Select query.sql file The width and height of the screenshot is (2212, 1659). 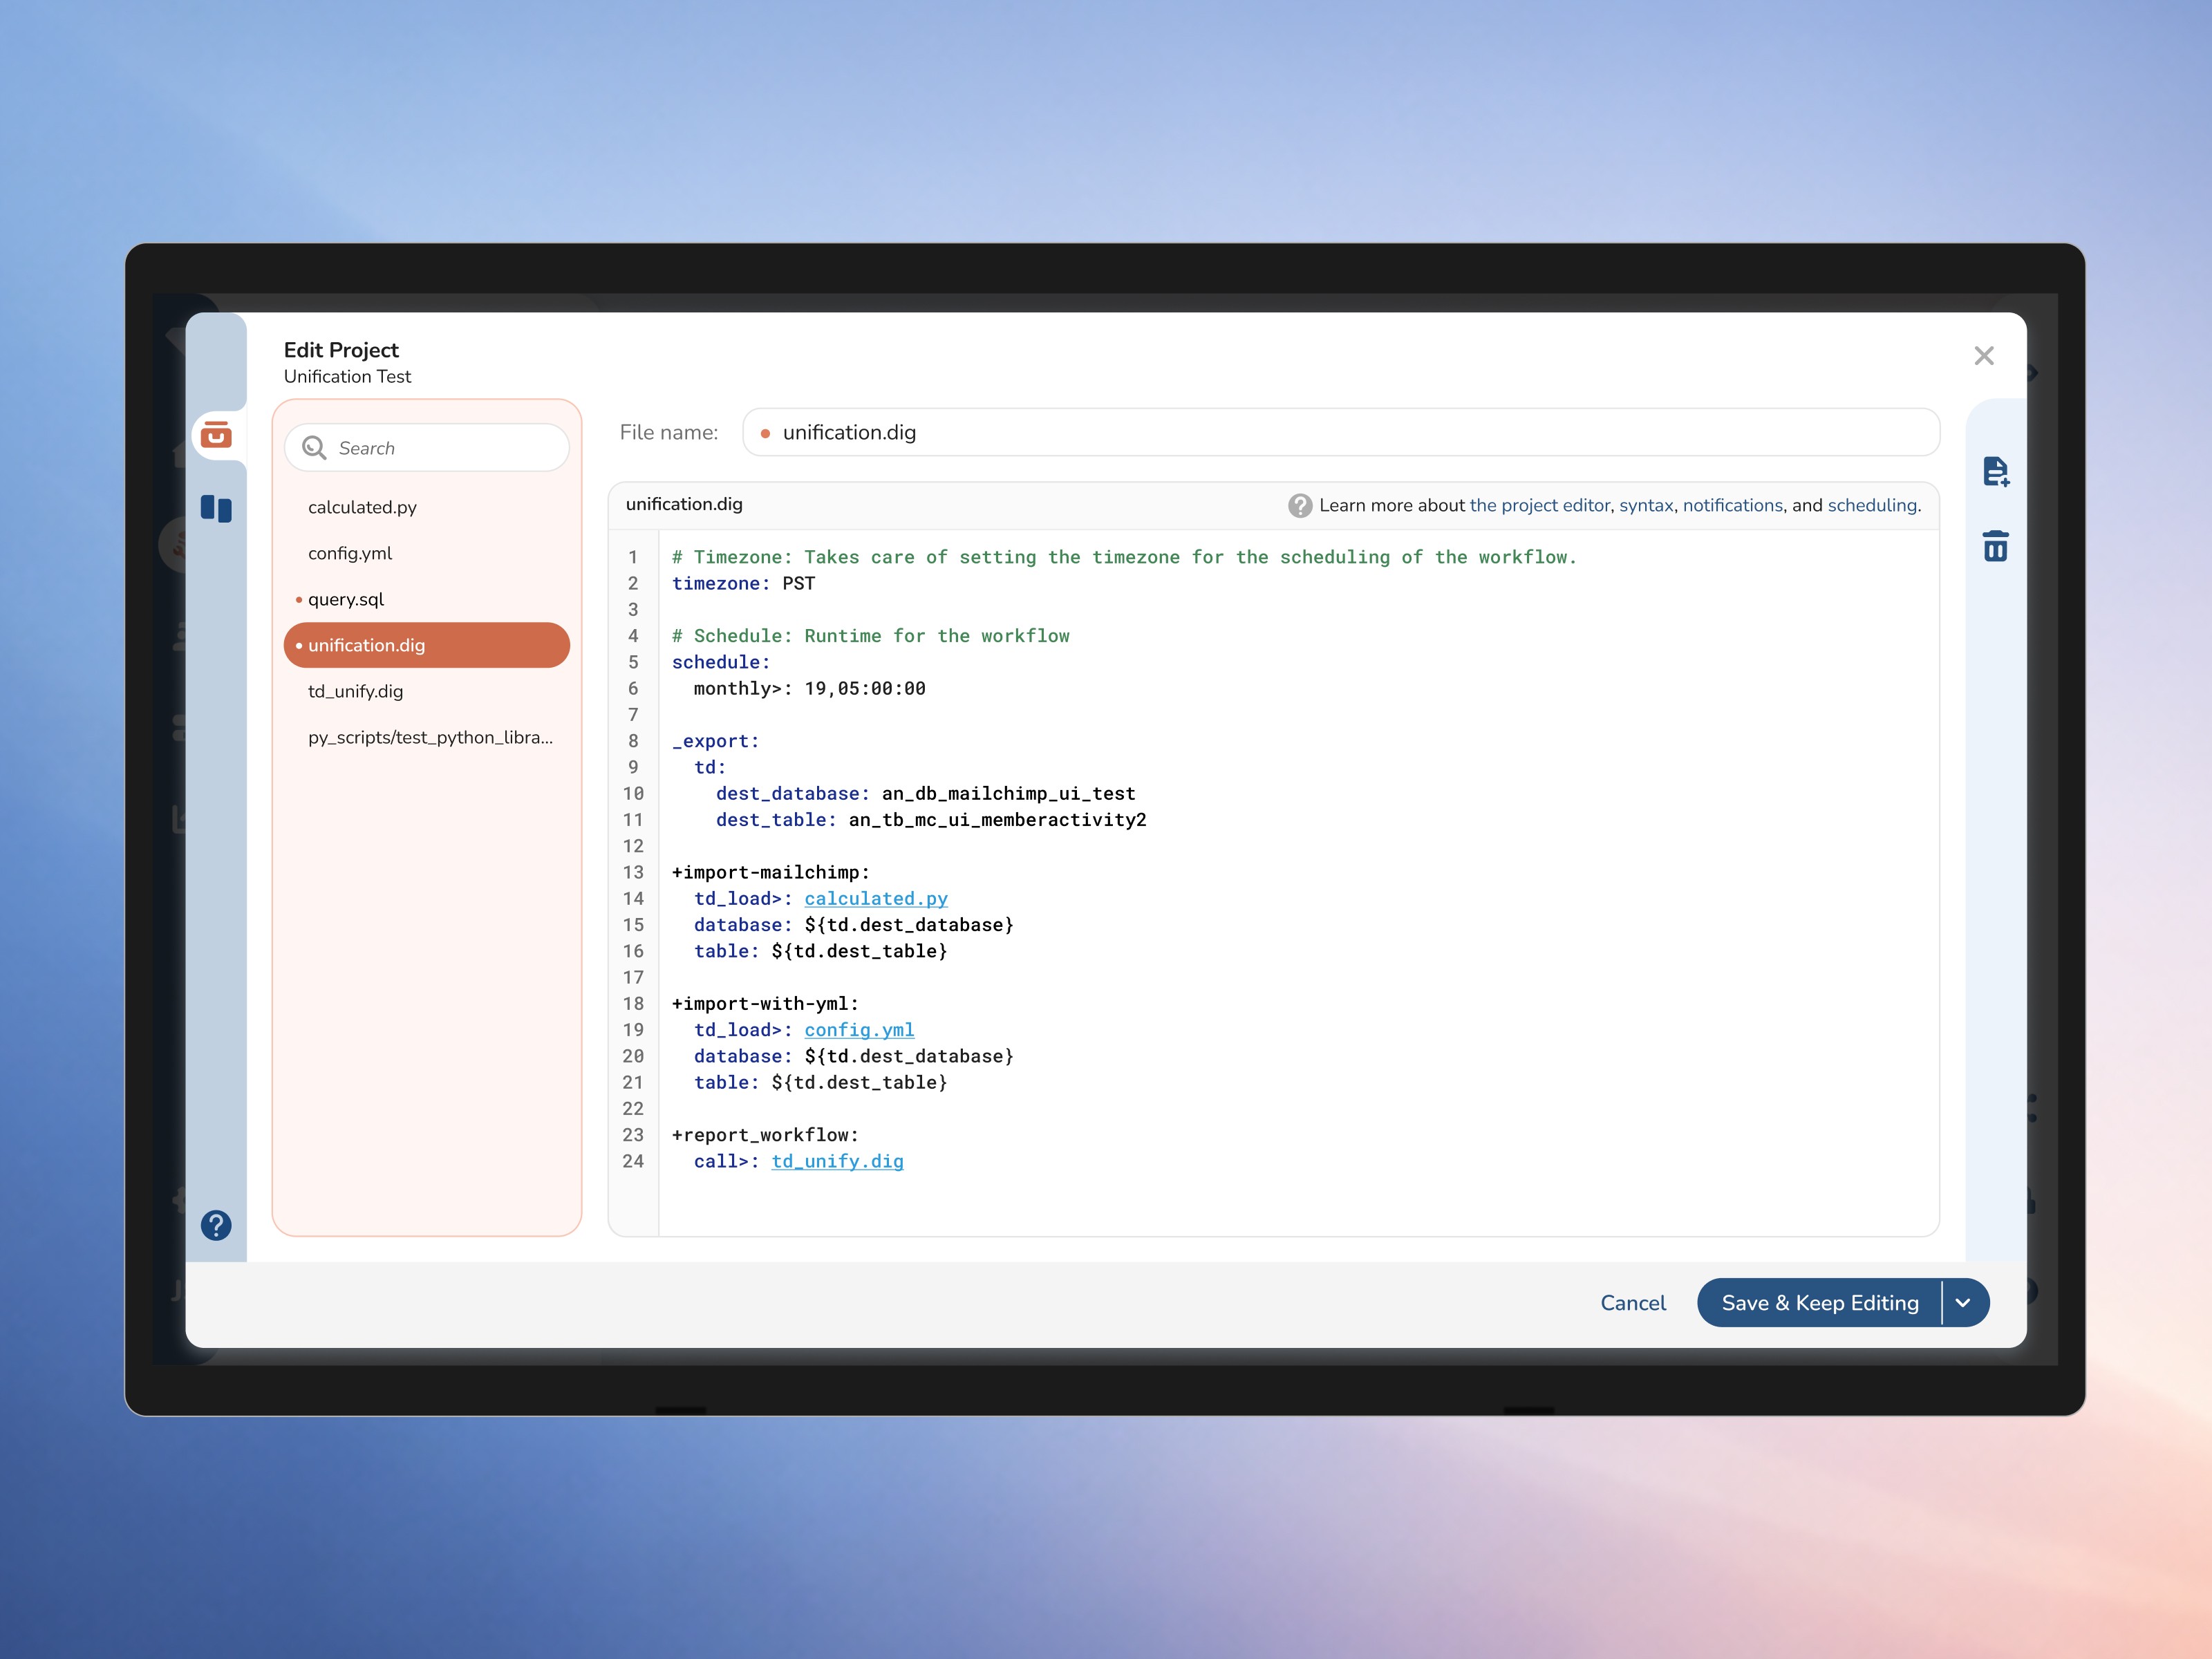click(x=346, y=599)
